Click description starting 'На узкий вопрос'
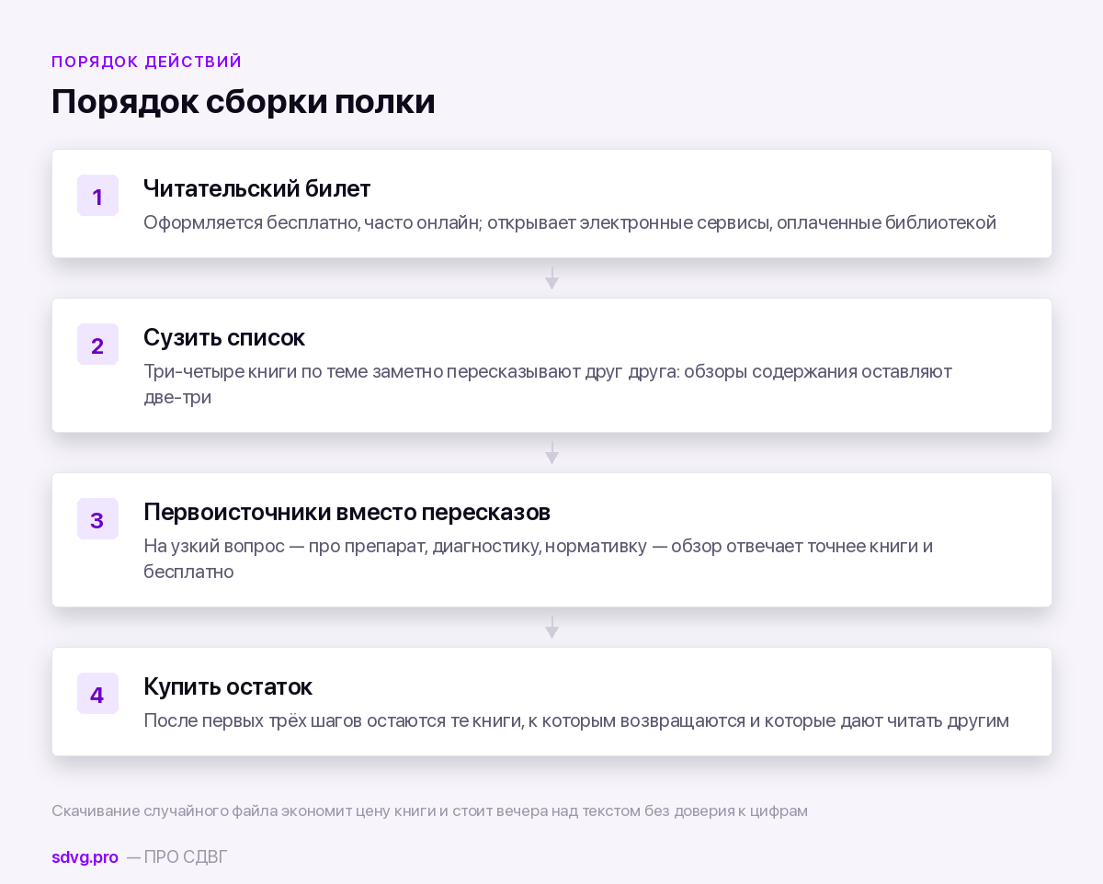The image size is (1103, 884). [539, 559]
